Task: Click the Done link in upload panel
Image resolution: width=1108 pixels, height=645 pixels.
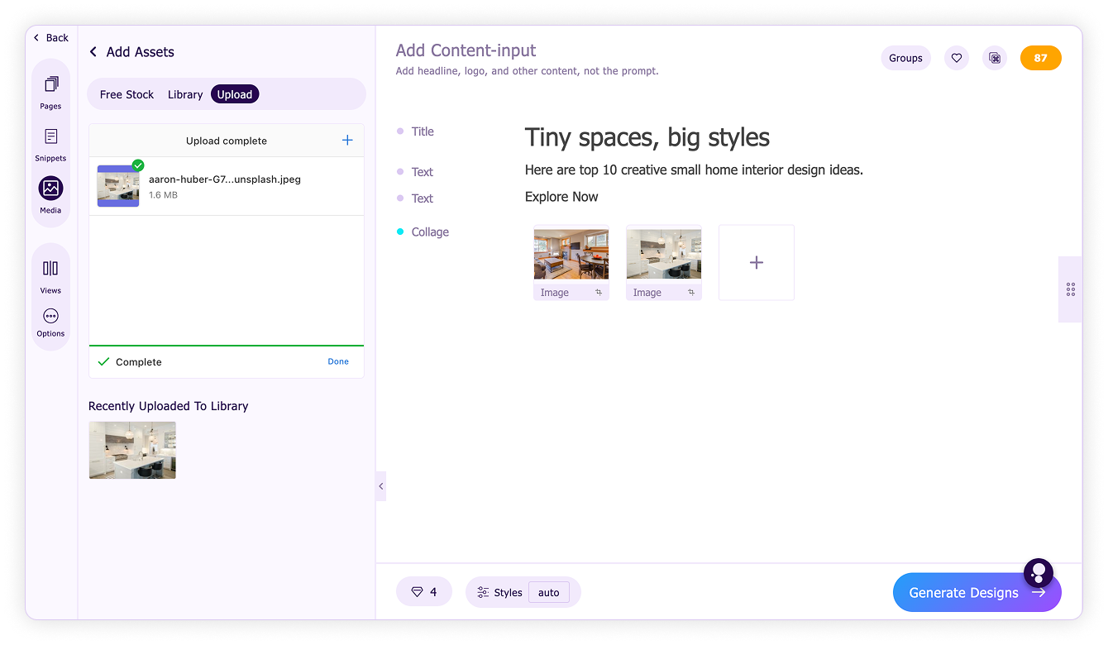Action: pos(338,361)
